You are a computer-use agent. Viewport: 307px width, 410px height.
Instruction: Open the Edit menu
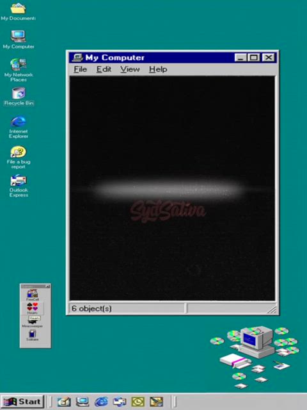point(104,69)
